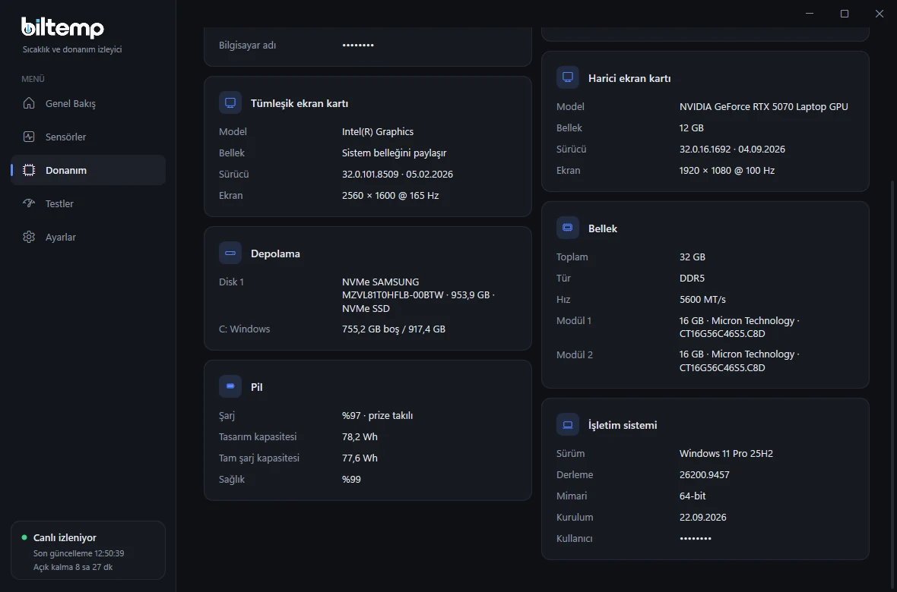Select NVIDIA GeForce RTX 5070 Laptop GPU text

click(x=764, y=106)
